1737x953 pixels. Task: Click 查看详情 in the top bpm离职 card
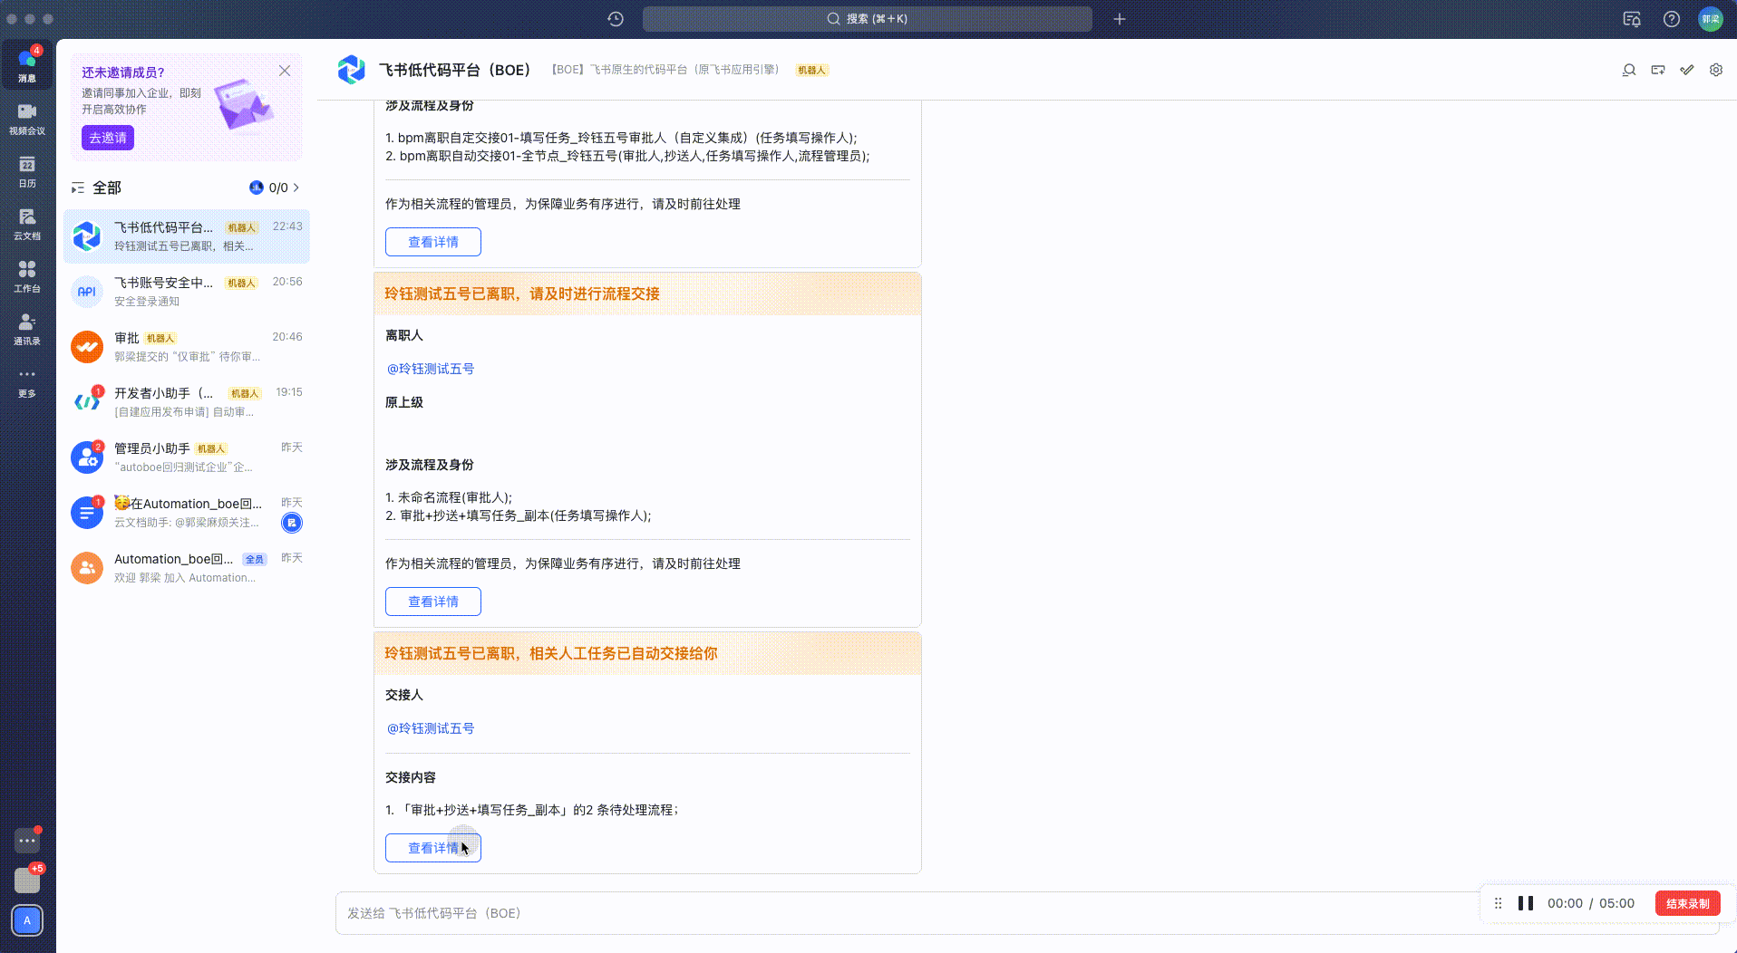click(x=433, y=242)
